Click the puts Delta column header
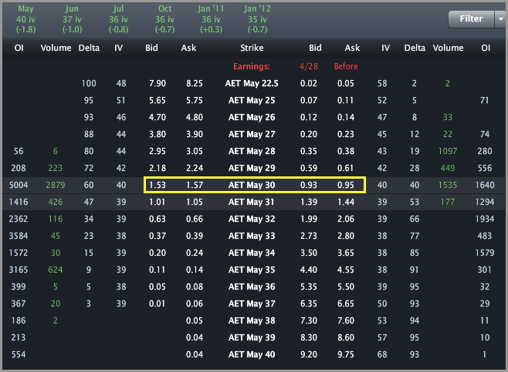Screen dimensions: 508x372 pyautogui.click(x=415, y=48)
